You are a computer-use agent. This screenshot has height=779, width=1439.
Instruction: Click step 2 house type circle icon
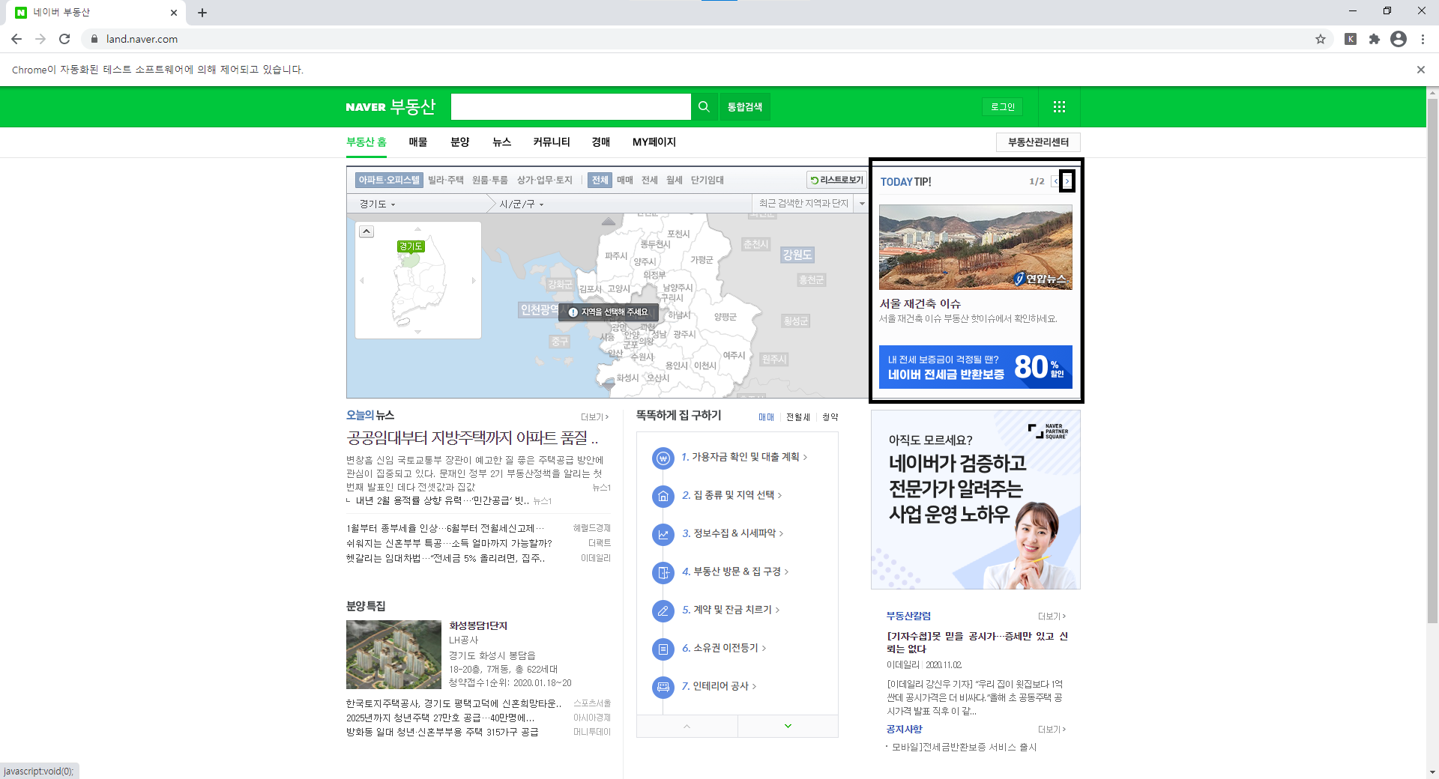[663, 496]
